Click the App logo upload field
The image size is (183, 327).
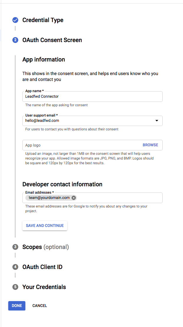(93, 145)
